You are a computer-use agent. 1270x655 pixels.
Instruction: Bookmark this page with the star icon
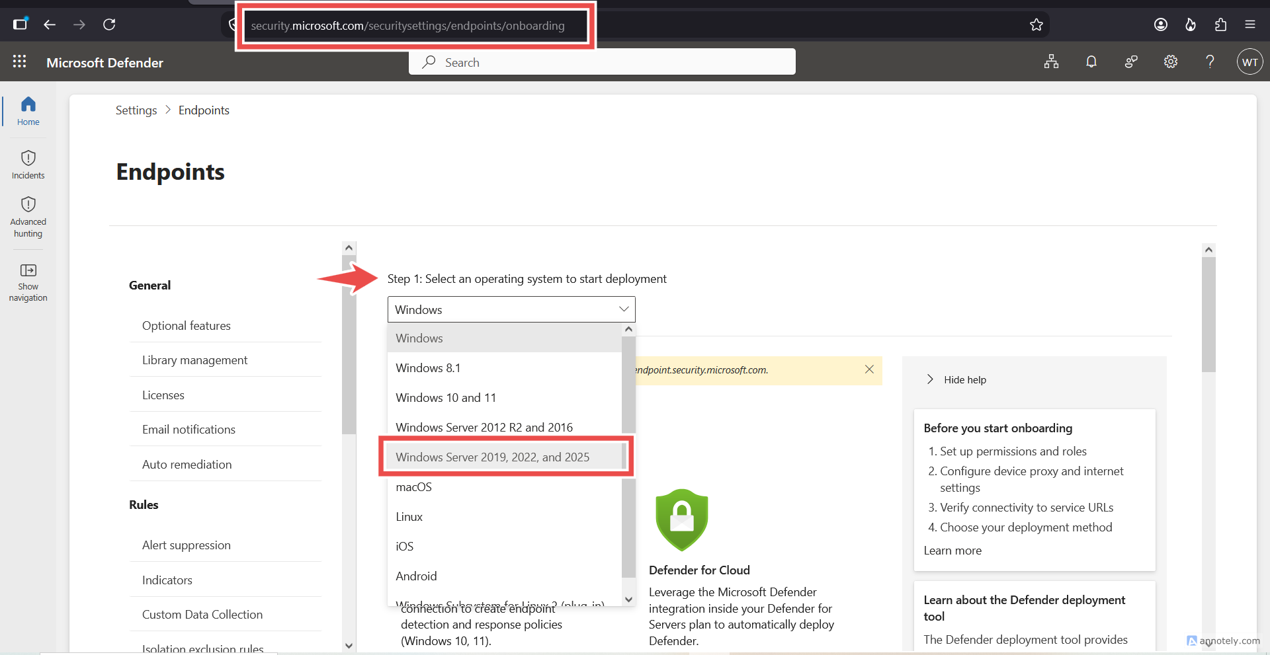point(1036,24)
